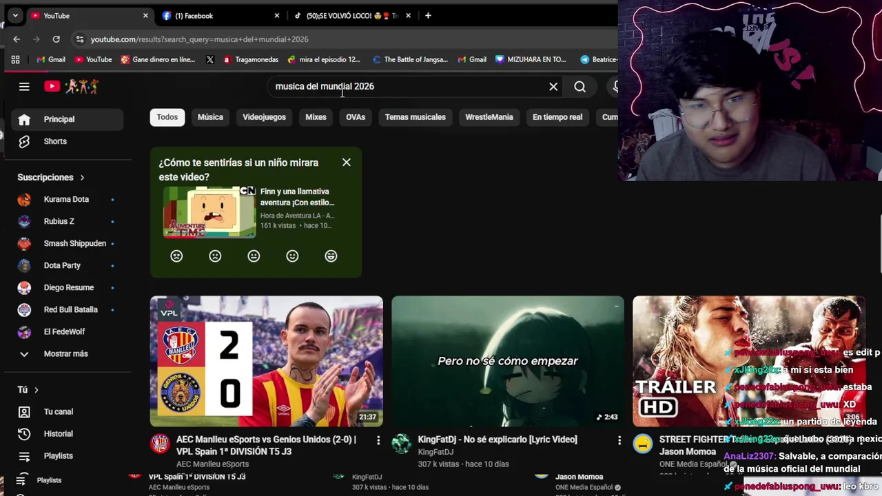Select the slightly sad face rating
The width and height of the screenshot is (882, 496).
click(x=215, y=256)
